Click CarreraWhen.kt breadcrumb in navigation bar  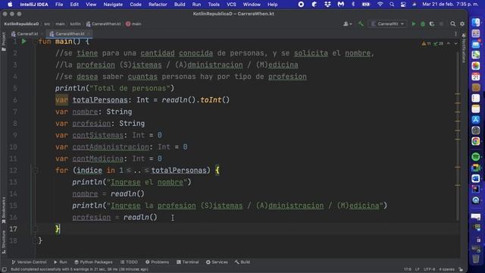pyautogui.click(x=104, y=24)
